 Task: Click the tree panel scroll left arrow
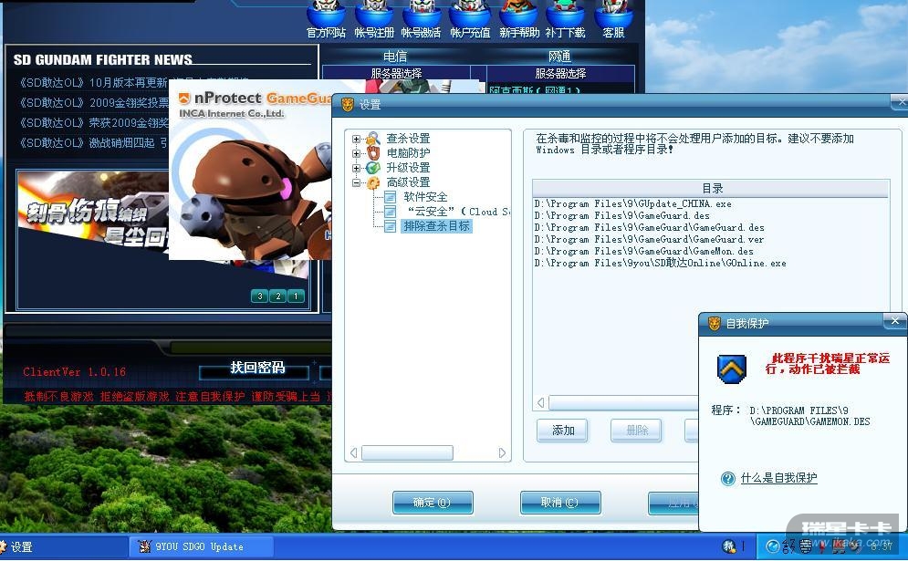coord(353,452)
